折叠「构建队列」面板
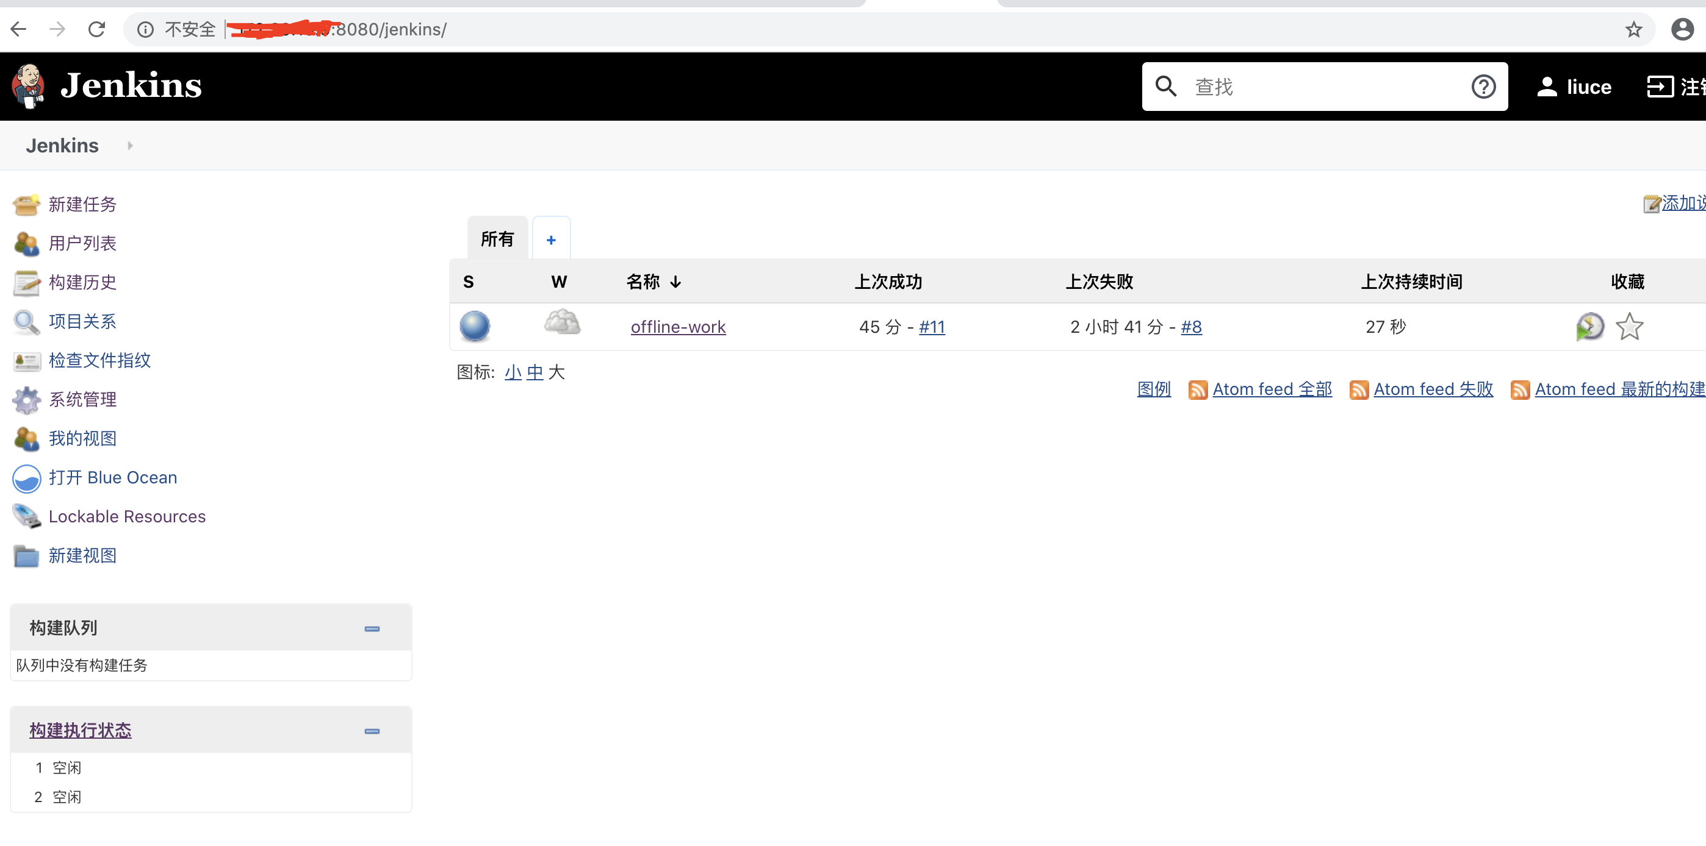Screen dimensions: 1706x846 click(372, 628)
